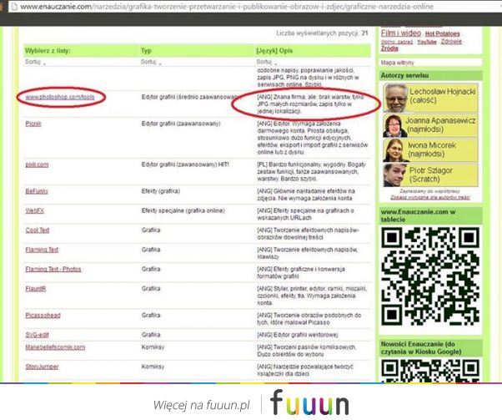Image resolution: width=502 pixels, height=420 pixels.
Task: Click the Zdrowie sidebar link
Action: pyautogui.click(x=451, y=42)
